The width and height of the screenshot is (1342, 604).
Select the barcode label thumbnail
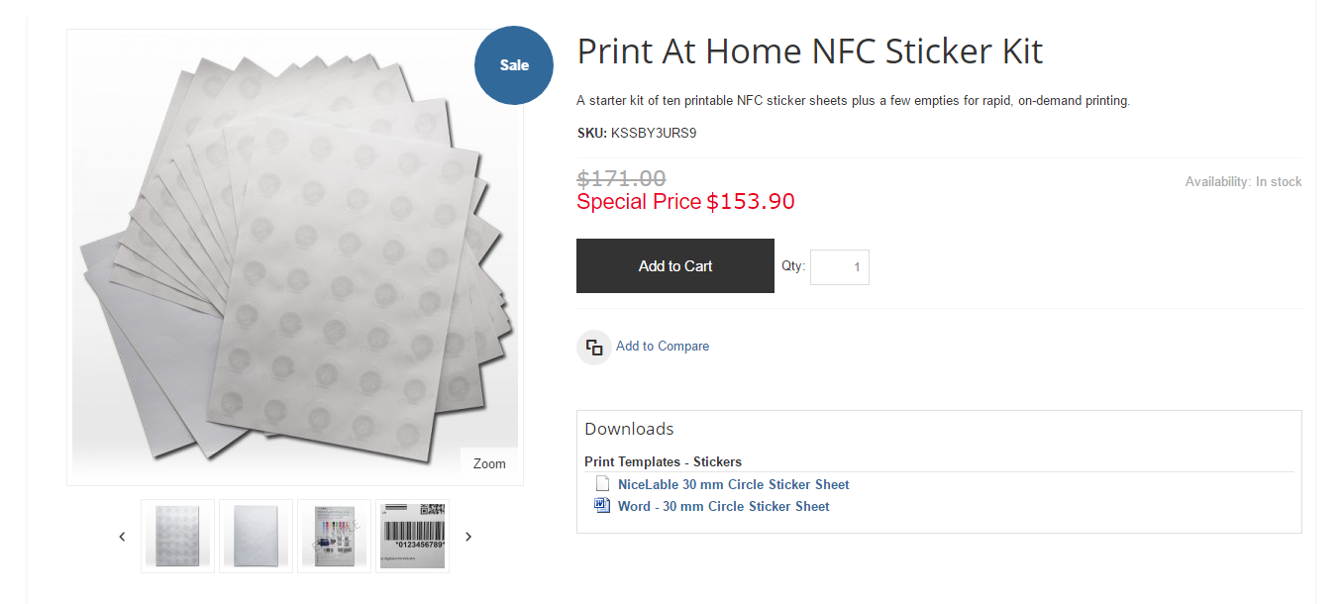[x=412, y=536]
